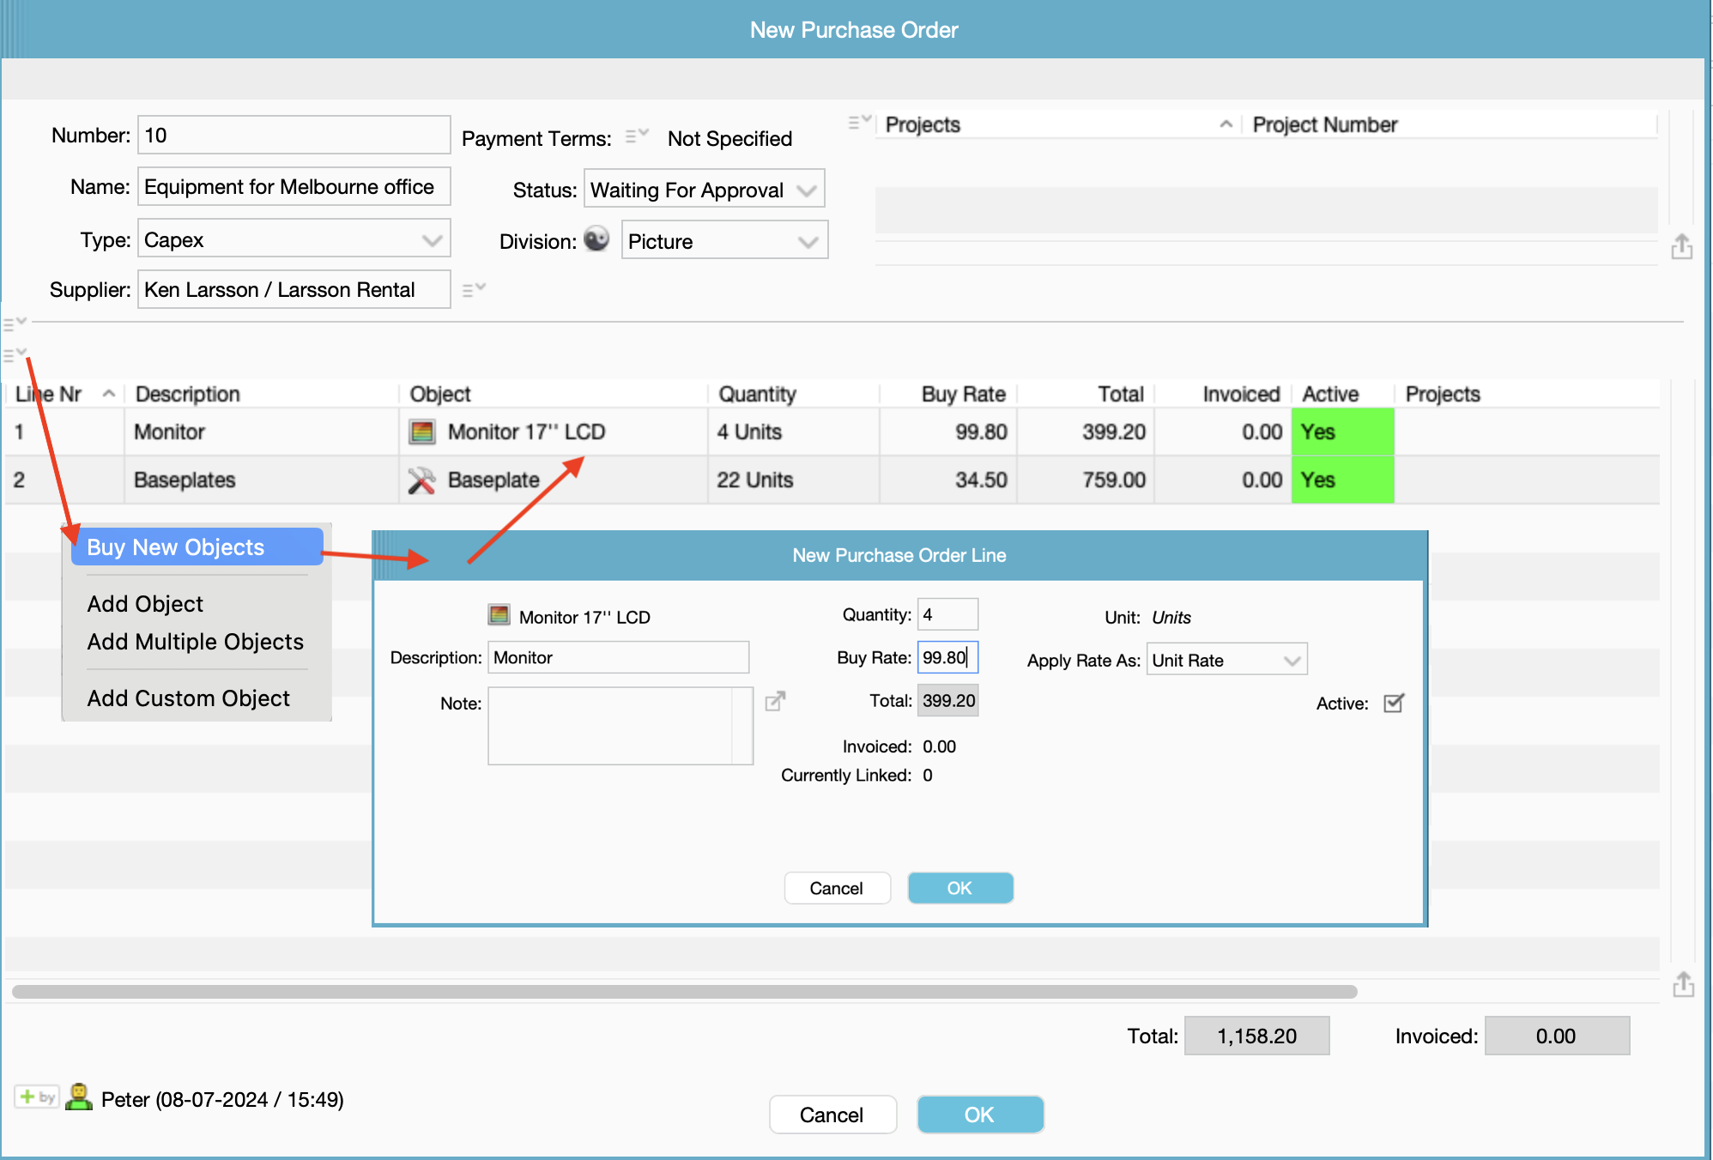This screenshot has width=1713, height=1160.
Task: Click the order lines menu icon above Line Nr
Action: tap(15, 353)
